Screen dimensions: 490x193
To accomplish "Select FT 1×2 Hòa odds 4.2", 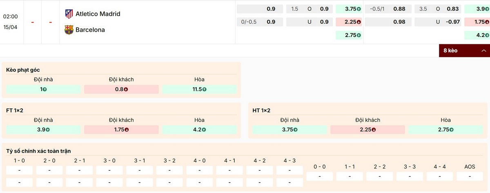I will click(x=199, y=130).
